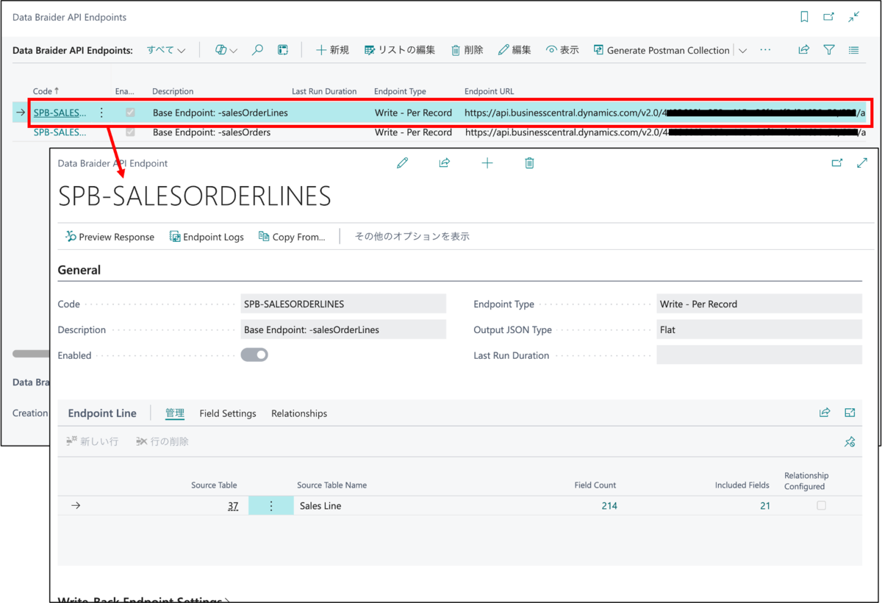Viewport: 882px width, 603px height.
Task: Click Preview Response action
Action: tap(110, 237)
